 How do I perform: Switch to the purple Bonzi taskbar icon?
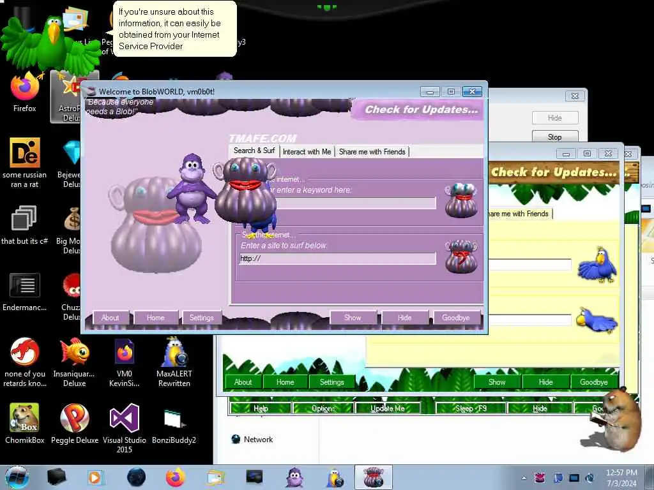tap(294, 477)
